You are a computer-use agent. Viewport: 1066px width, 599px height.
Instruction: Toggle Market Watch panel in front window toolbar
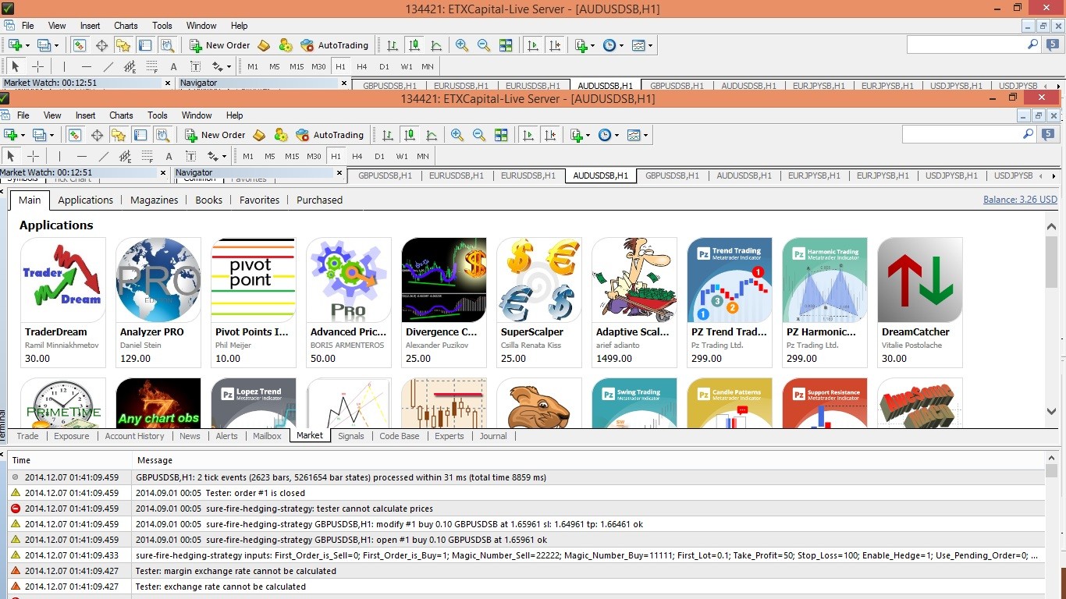coord(75,135)
